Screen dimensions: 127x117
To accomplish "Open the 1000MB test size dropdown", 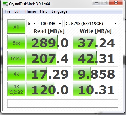I will pos(51,24).
